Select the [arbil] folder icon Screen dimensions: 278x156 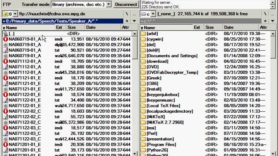(143, 34)
